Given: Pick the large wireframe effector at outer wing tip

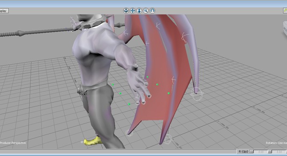Looking at the screenshot, I should (197, 94).
